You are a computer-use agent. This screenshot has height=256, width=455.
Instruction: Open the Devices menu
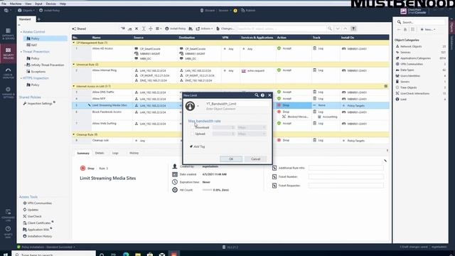coord(50,4)
